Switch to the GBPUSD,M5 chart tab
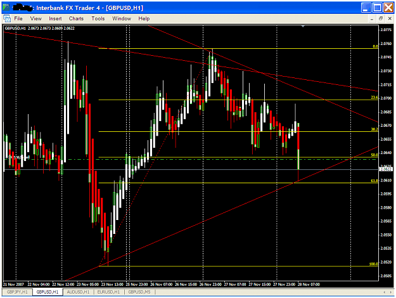Viewport: 396px width, 298px height. coord(139,292)
